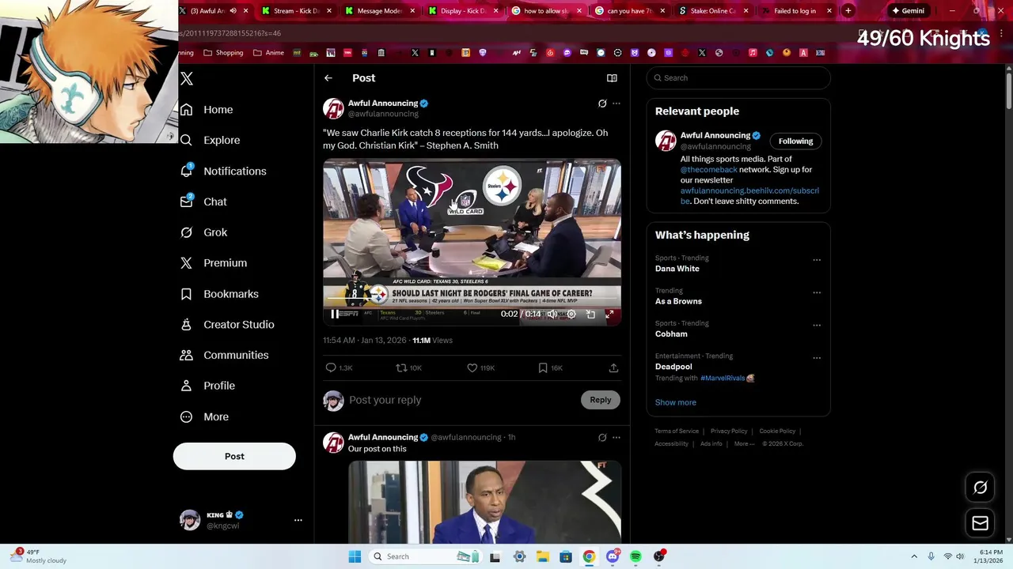
Task: Click Following button for Awful Announcing
Action: click(795, 141)
